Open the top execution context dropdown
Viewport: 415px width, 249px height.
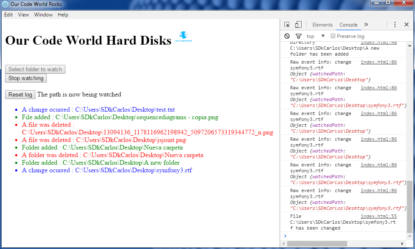(316, 36)
